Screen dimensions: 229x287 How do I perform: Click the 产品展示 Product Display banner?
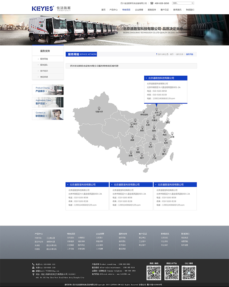(x=48, y=90)
